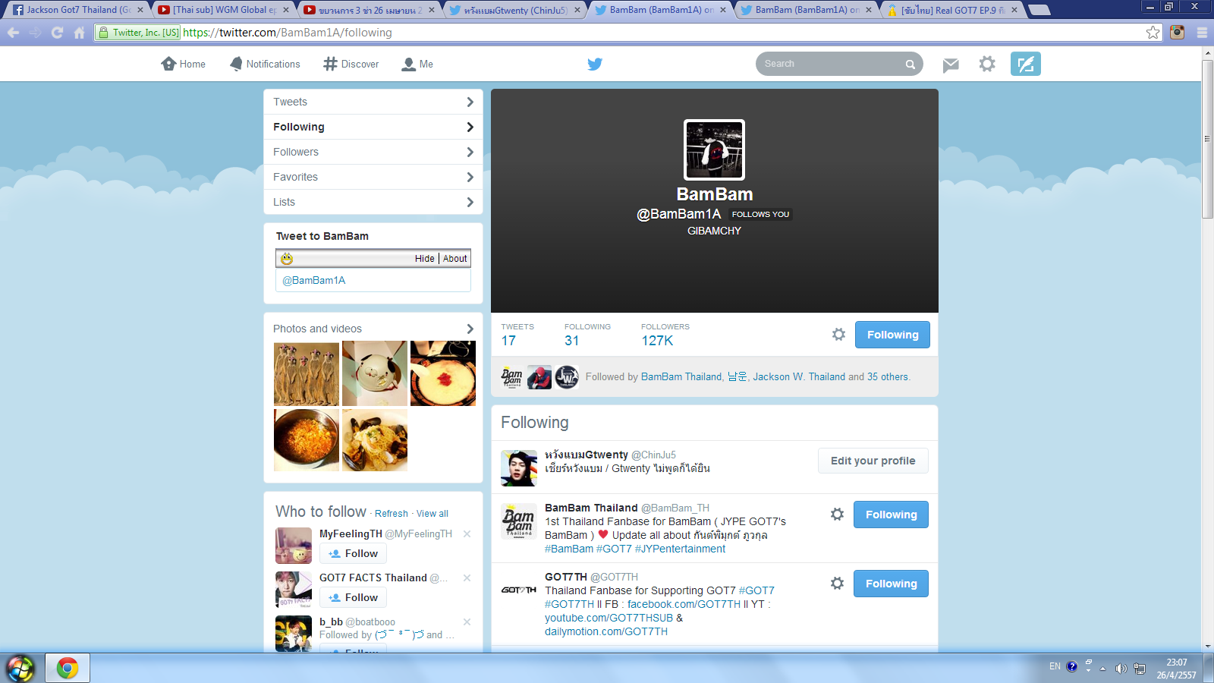Open Windows Start menu
The width and height of the screenshot is (1214, 683).
coord(20,668)
